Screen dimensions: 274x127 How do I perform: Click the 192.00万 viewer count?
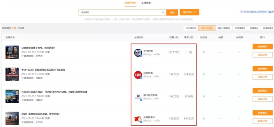174,96
